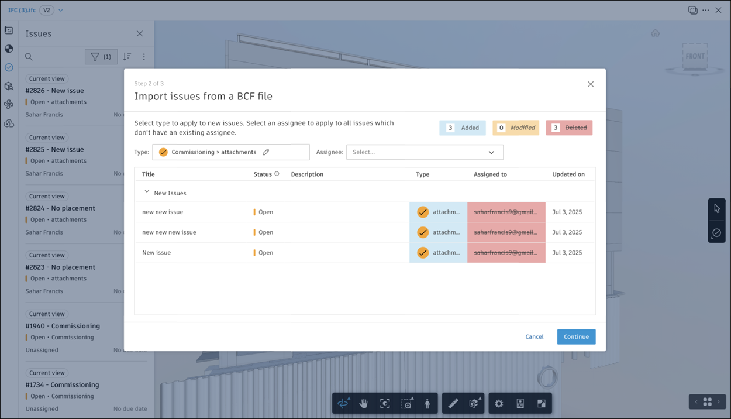Select the 'new new issue' row title
Screen dimensions: 731x419
click(163, 212)
